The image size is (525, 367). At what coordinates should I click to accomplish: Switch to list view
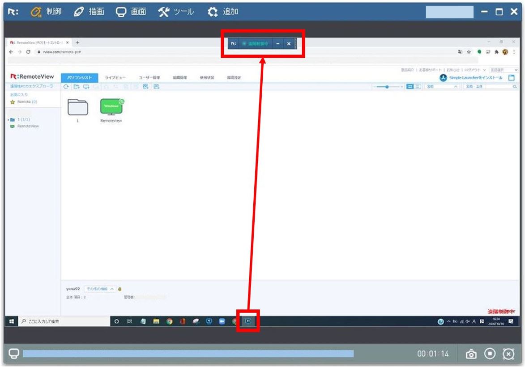pyautogui.click(x=418, y=87)
